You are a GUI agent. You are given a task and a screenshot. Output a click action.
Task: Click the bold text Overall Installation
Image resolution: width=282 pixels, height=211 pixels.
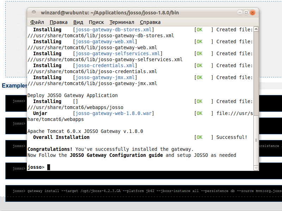coord(61,137)
